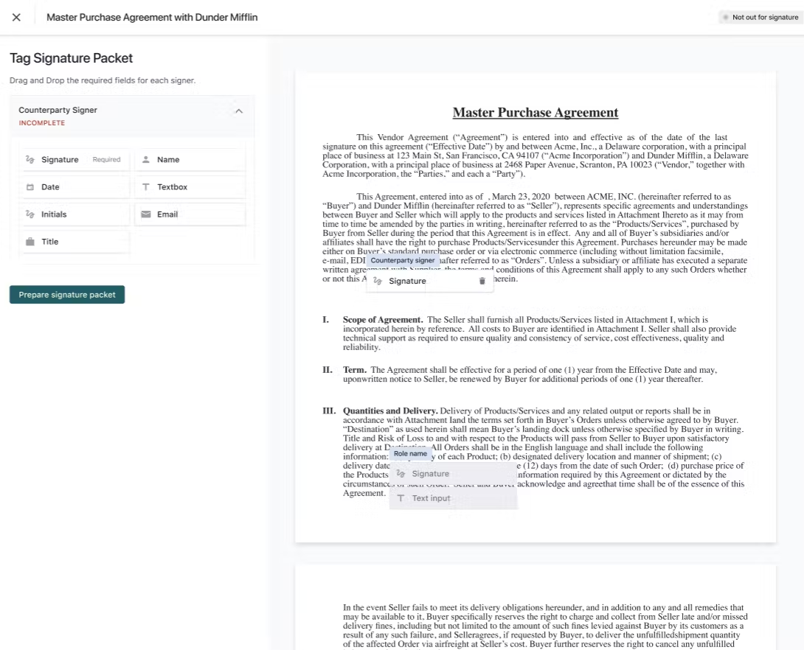Close the Tag Signature Packet editor

(16, 18)
